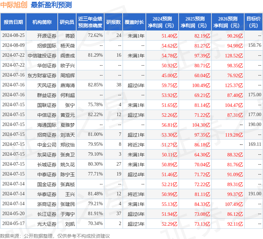Click analyst name 姚久花

[68, 164]
